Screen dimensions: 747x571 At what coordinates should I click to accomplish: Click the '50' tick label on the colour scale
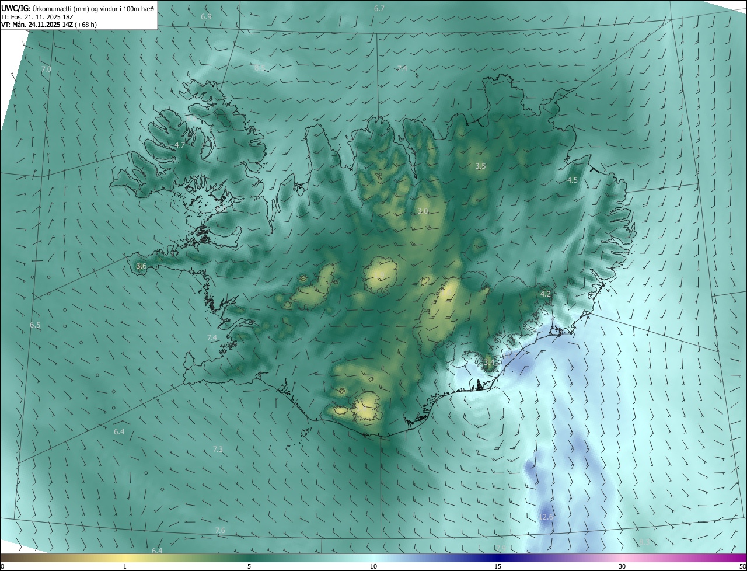coord(742,567)
